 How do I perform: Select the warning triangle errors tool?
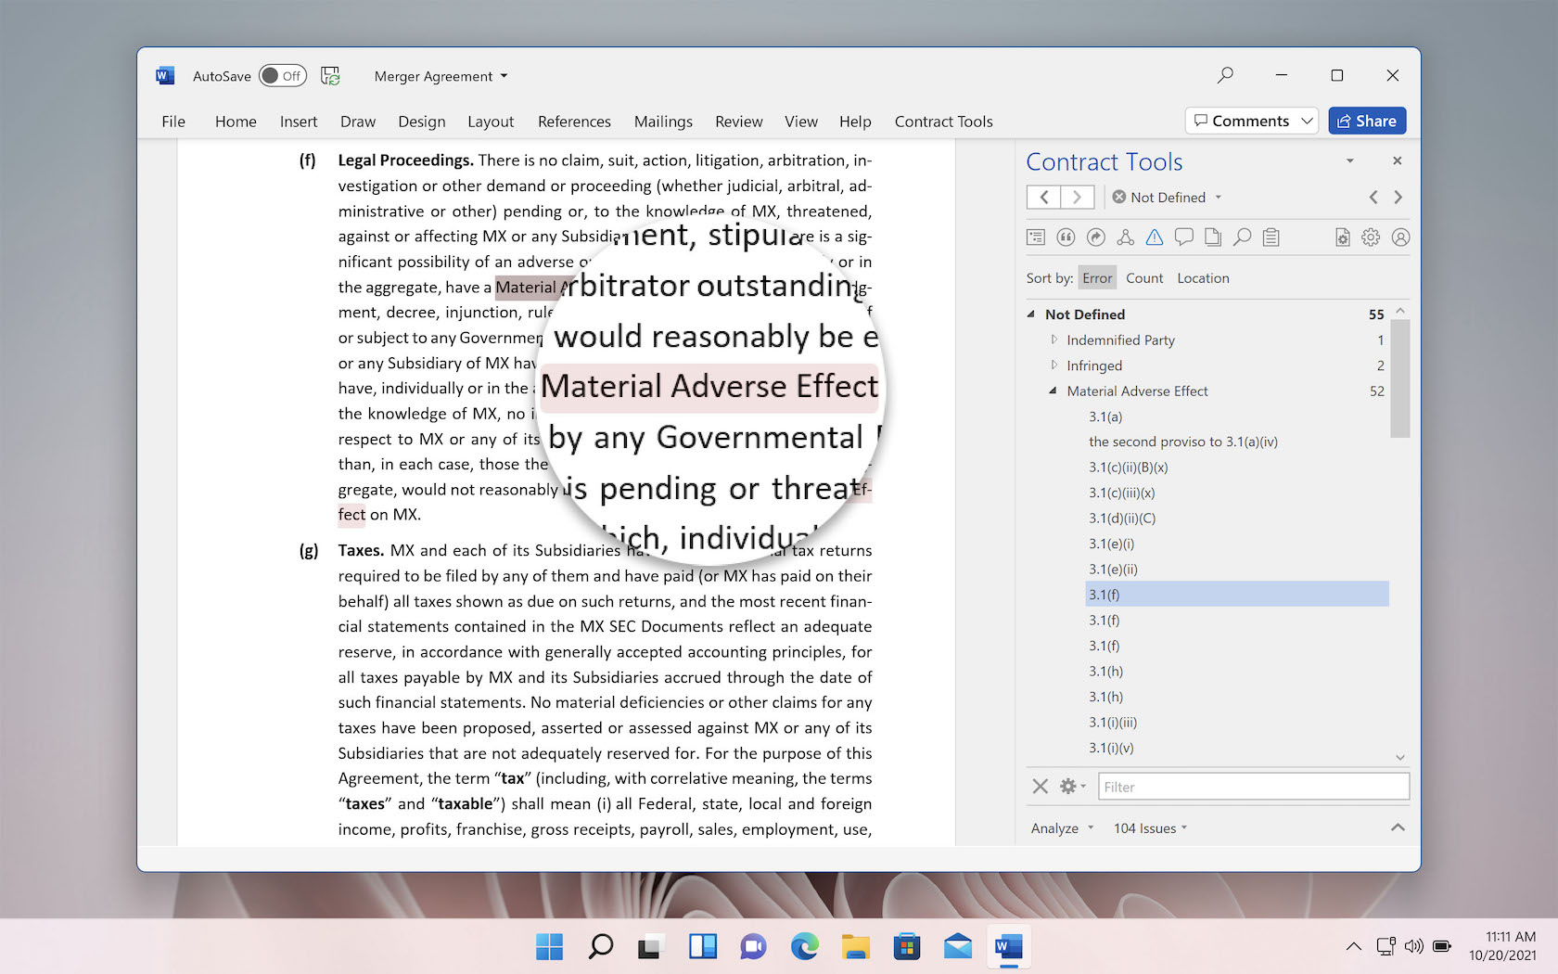click(x=1155, y=237)
